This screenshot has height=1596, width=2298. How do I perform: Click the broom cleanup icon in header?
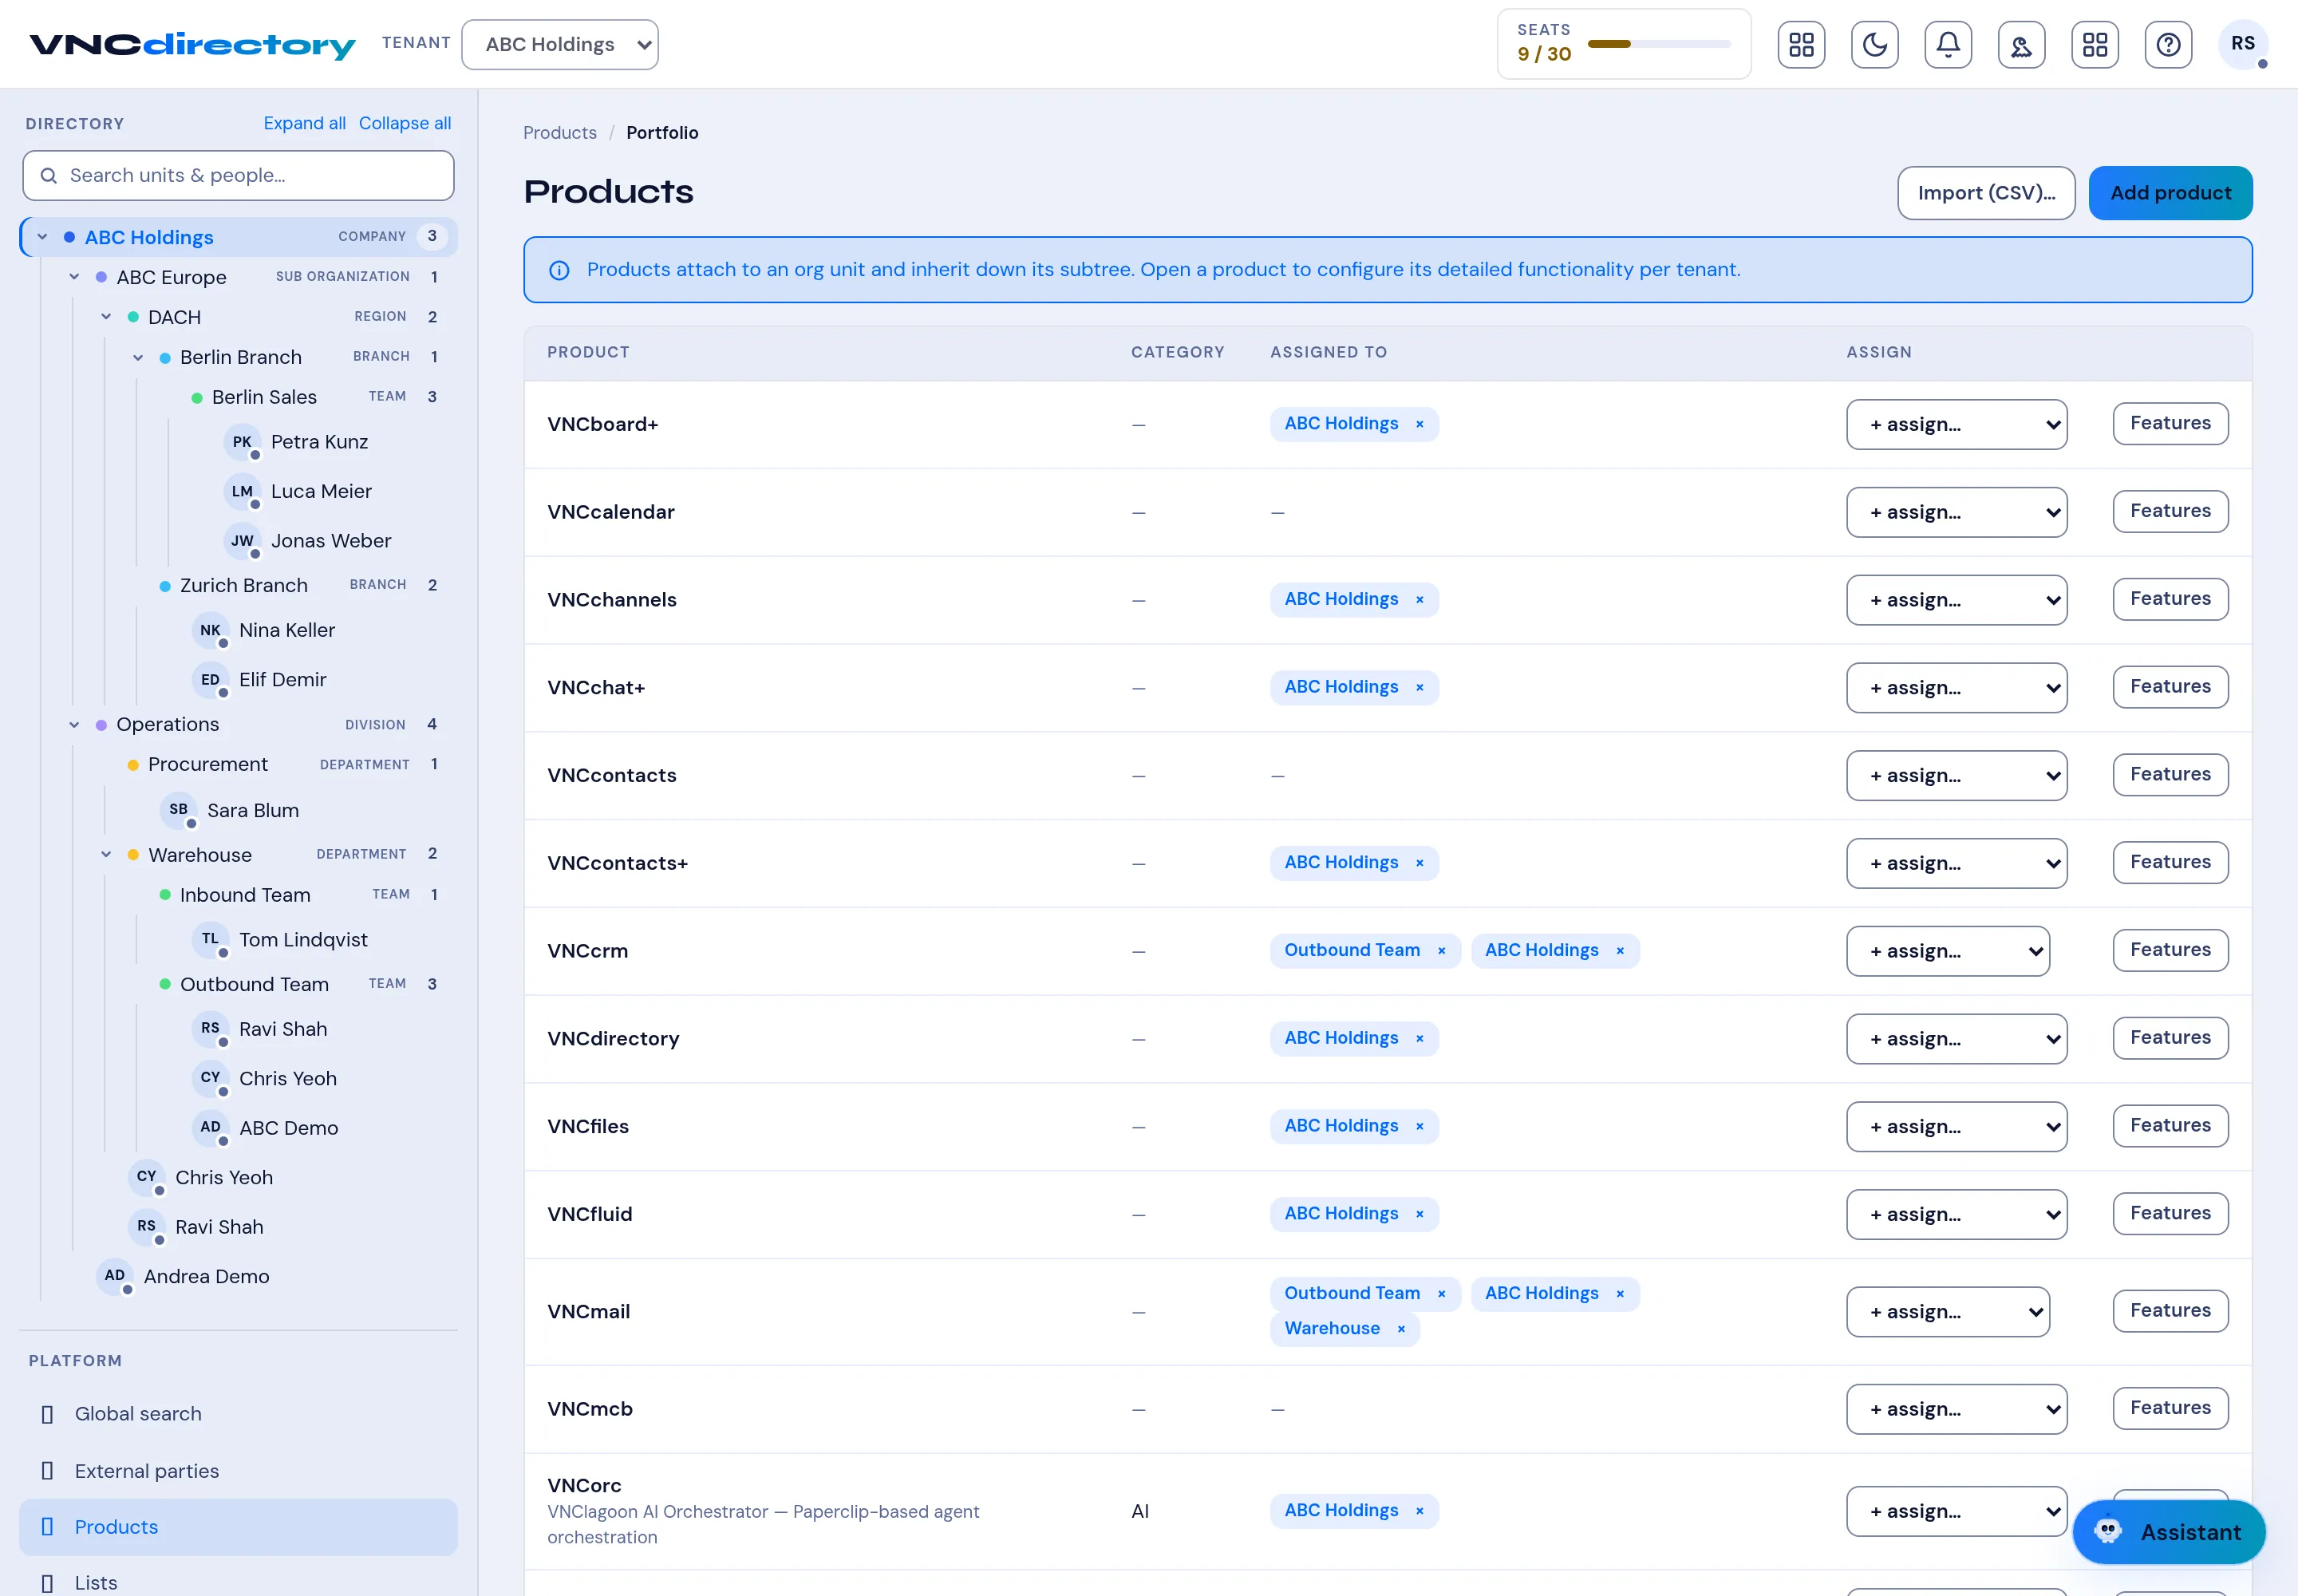coord(2021,45)
